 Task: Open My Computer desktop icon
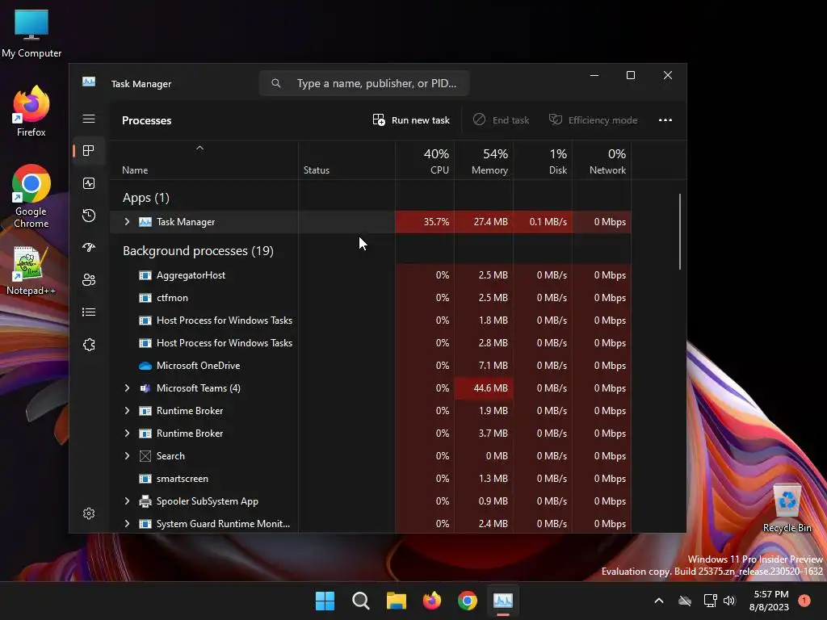31,34
